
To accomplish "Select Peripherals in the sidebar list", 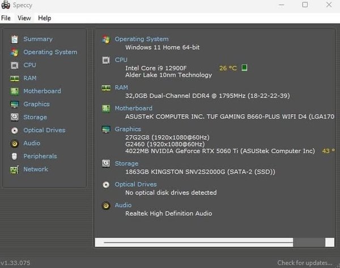I will click(x=40, y=156).
